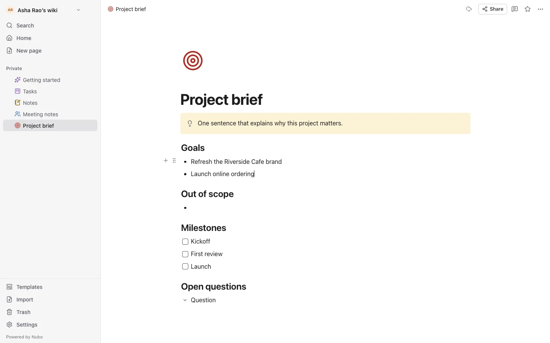This screenshot has width=550, height=343.
Task: Click the plus icon to add block
Action: [166, 160]
